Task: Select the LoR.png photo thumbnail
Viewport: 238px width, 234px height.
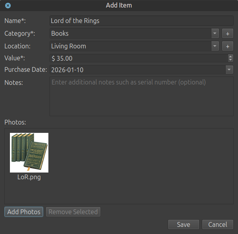Action: [x=29, y=153]
